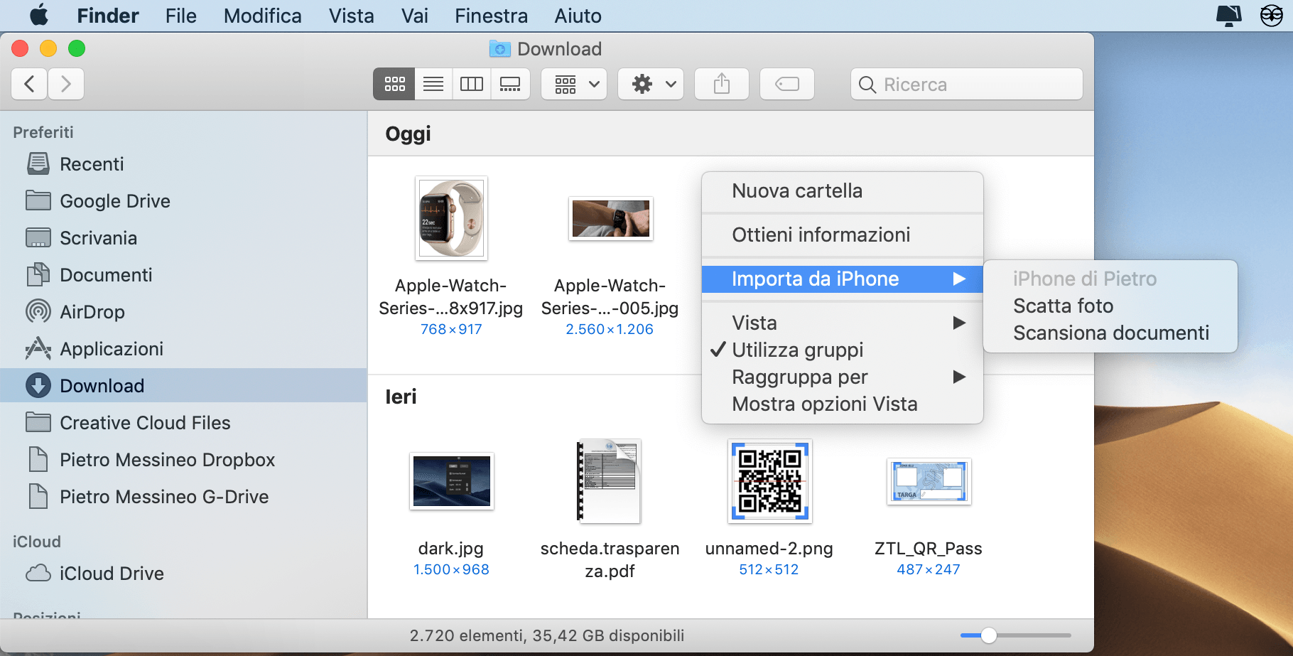Select Download in the sidebar
The height and width of the screenshot is (656, 1293).
click(x=183, y=386)
